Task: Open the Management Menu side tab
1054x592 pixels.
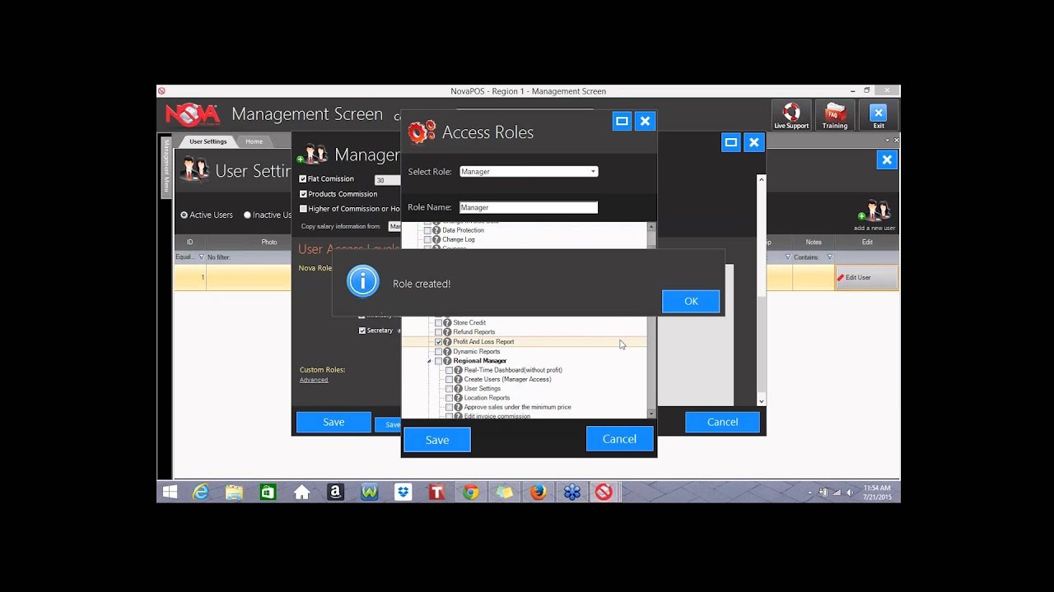Action: click(166, 167)
